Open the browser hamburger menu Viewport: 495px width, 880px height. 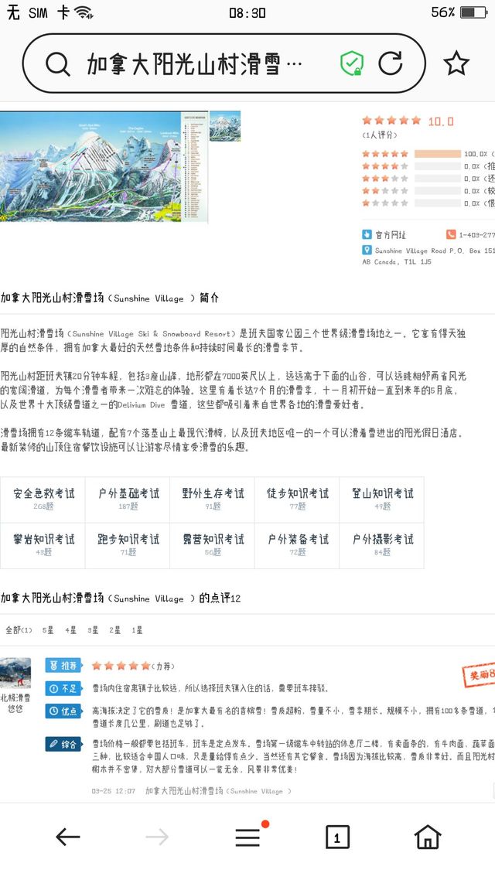click(247, 837)
